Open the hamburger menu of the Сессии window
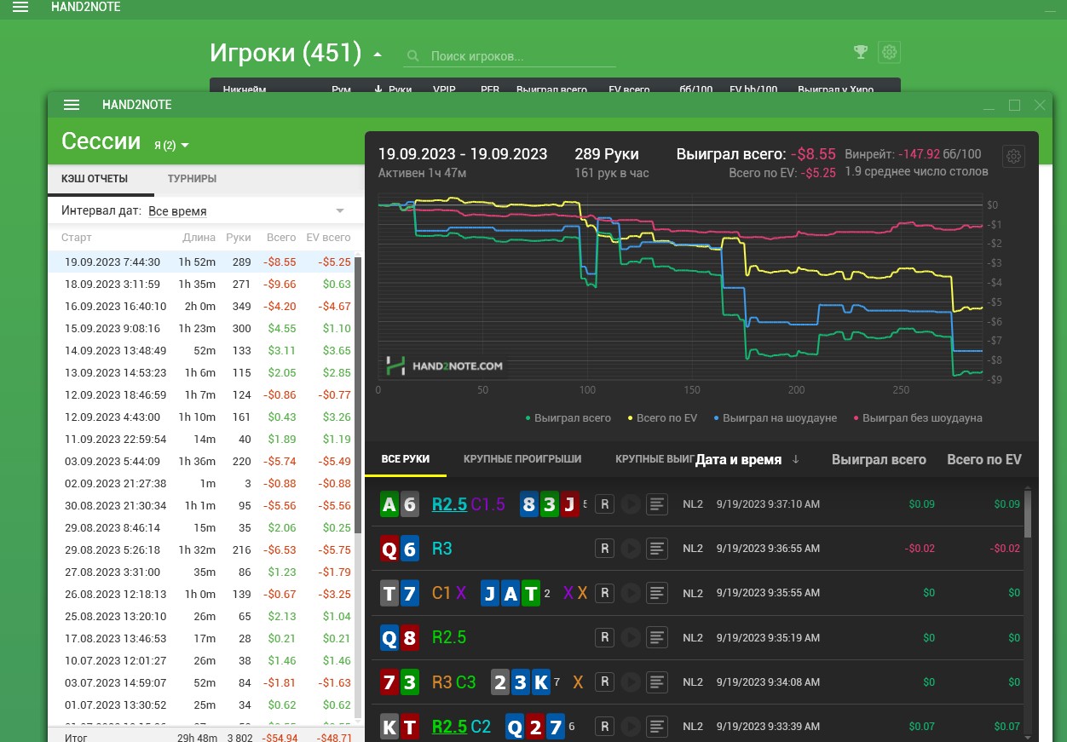This screenshot has width=1067, height=742. coord(72,105)
